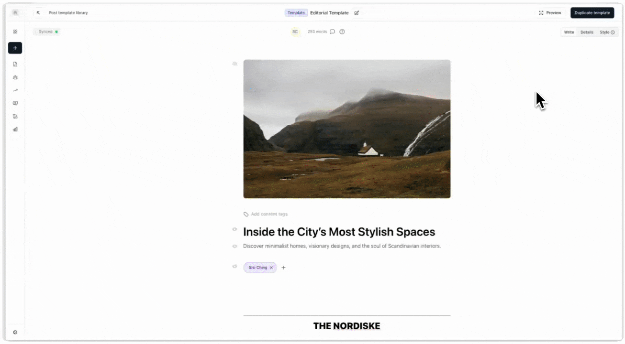Click the 293 words count
The image size is (625, 344).
pos(317,32)
